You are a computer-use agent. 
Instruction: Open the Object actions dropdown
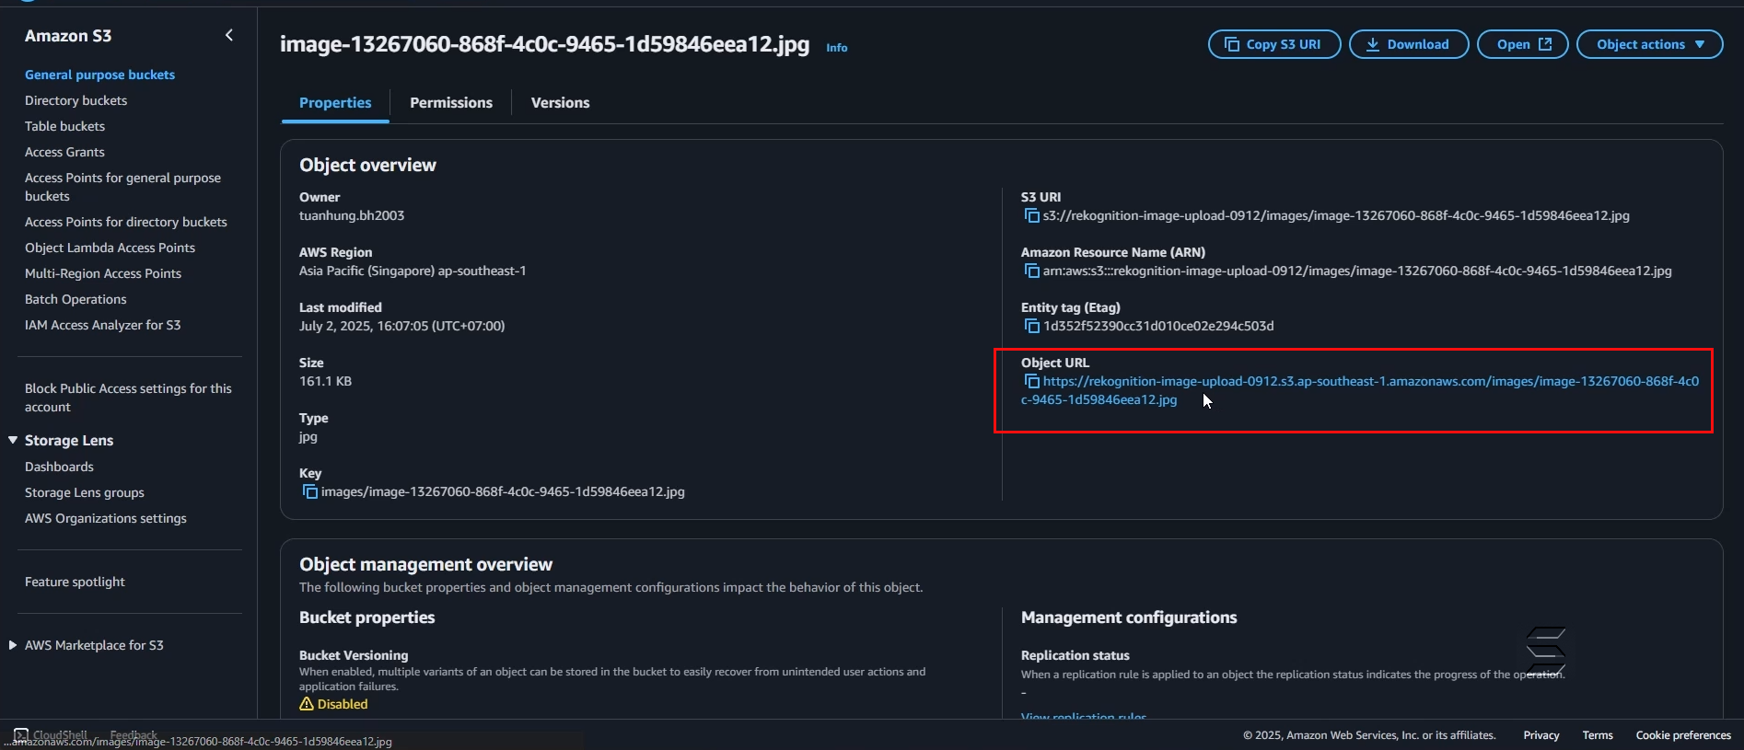1650,44
